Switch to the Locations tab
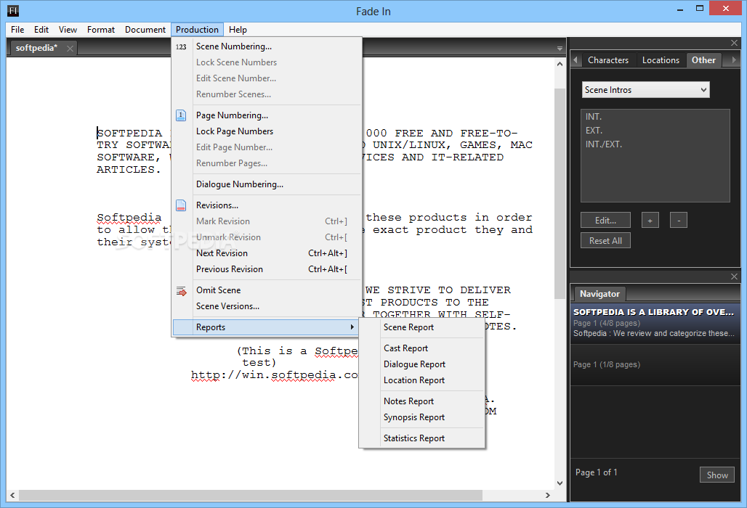The image size is (747, 508). [x=661, y=60]
